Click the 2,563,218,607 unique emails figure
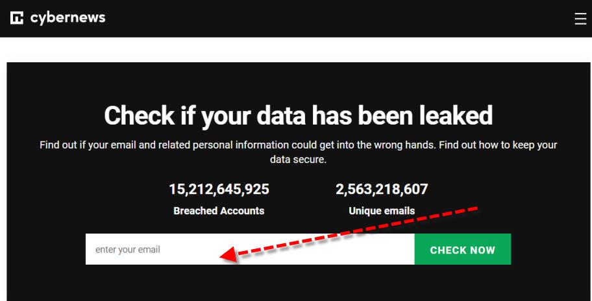 click(x=382, y=189)
